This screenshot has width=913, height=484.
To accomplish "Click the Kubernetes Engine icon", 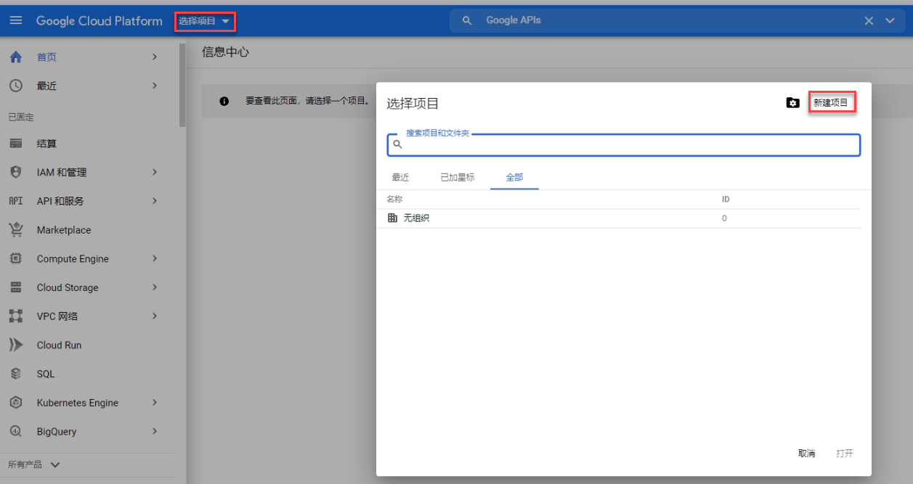I will (x=16, y=403).
